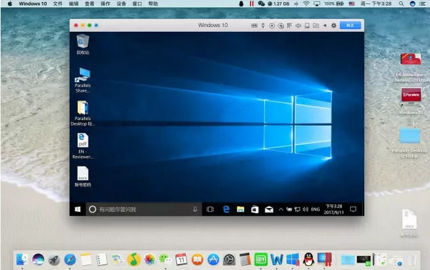Open the 操作 menu in menu bar
The image size is (430, 270).
(x=105, y=4)
